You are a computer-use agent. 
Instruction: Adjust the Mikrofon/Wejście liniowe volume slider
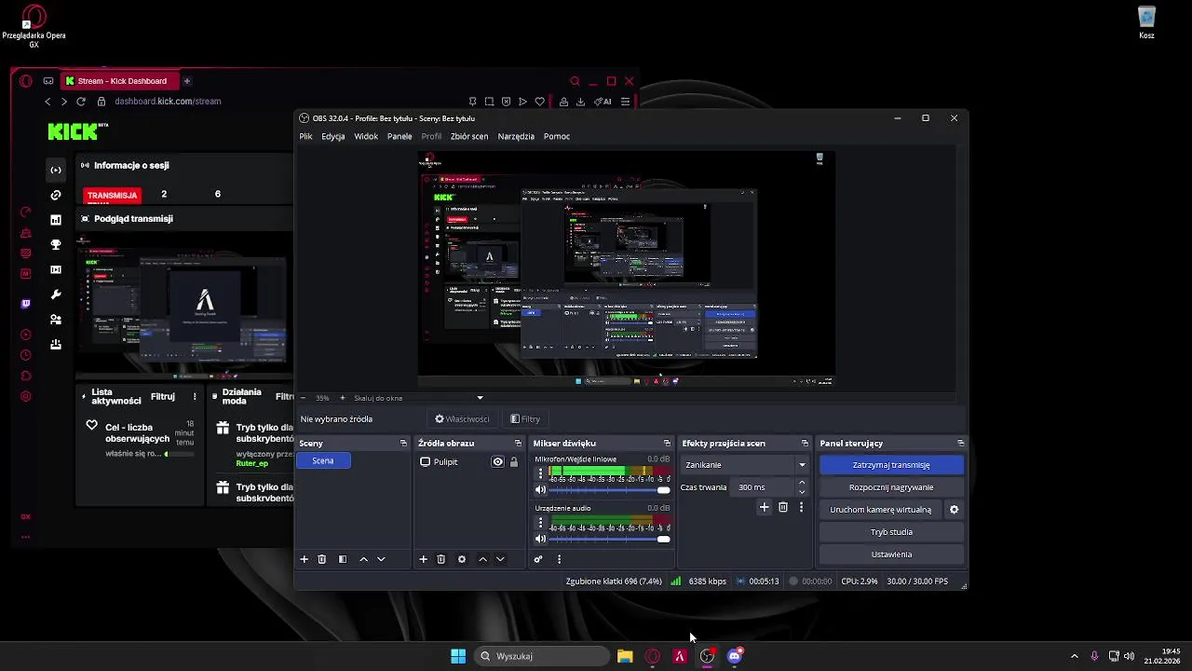coord(610,489)
